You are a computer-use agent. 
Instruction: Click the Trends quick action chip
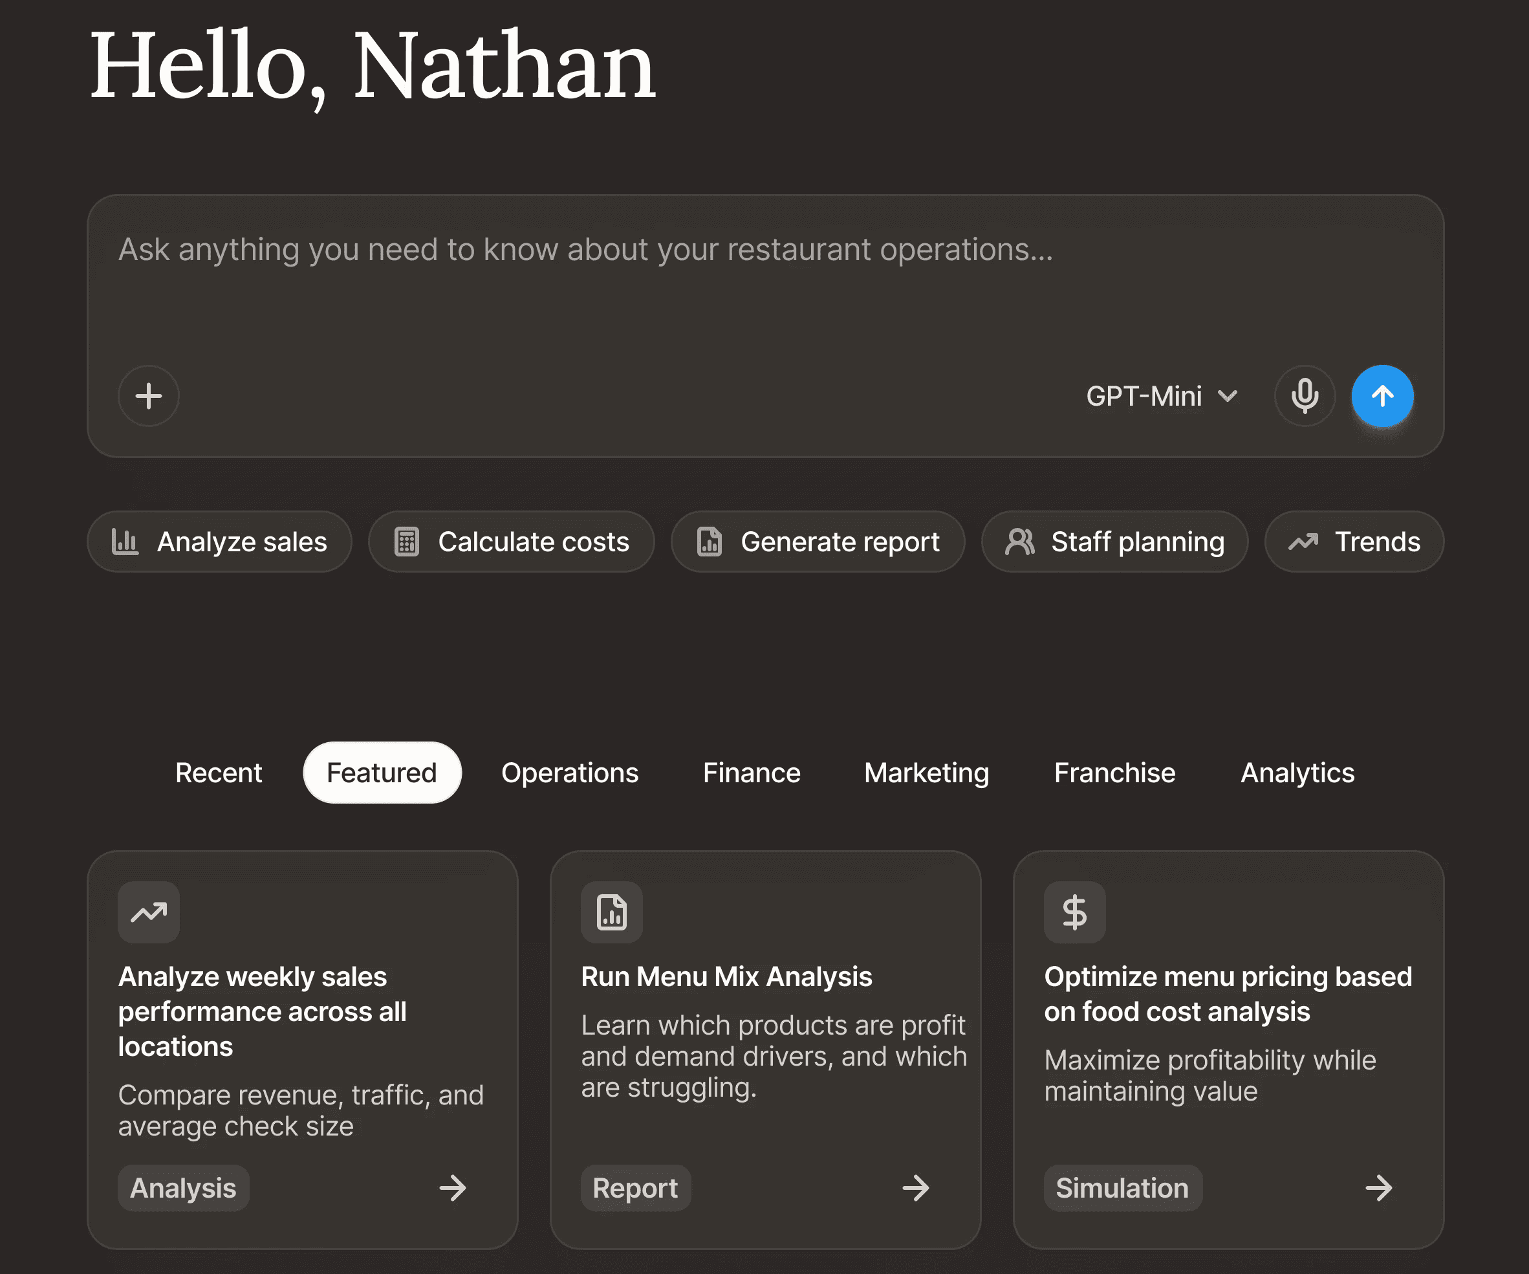click(1354, 542)
